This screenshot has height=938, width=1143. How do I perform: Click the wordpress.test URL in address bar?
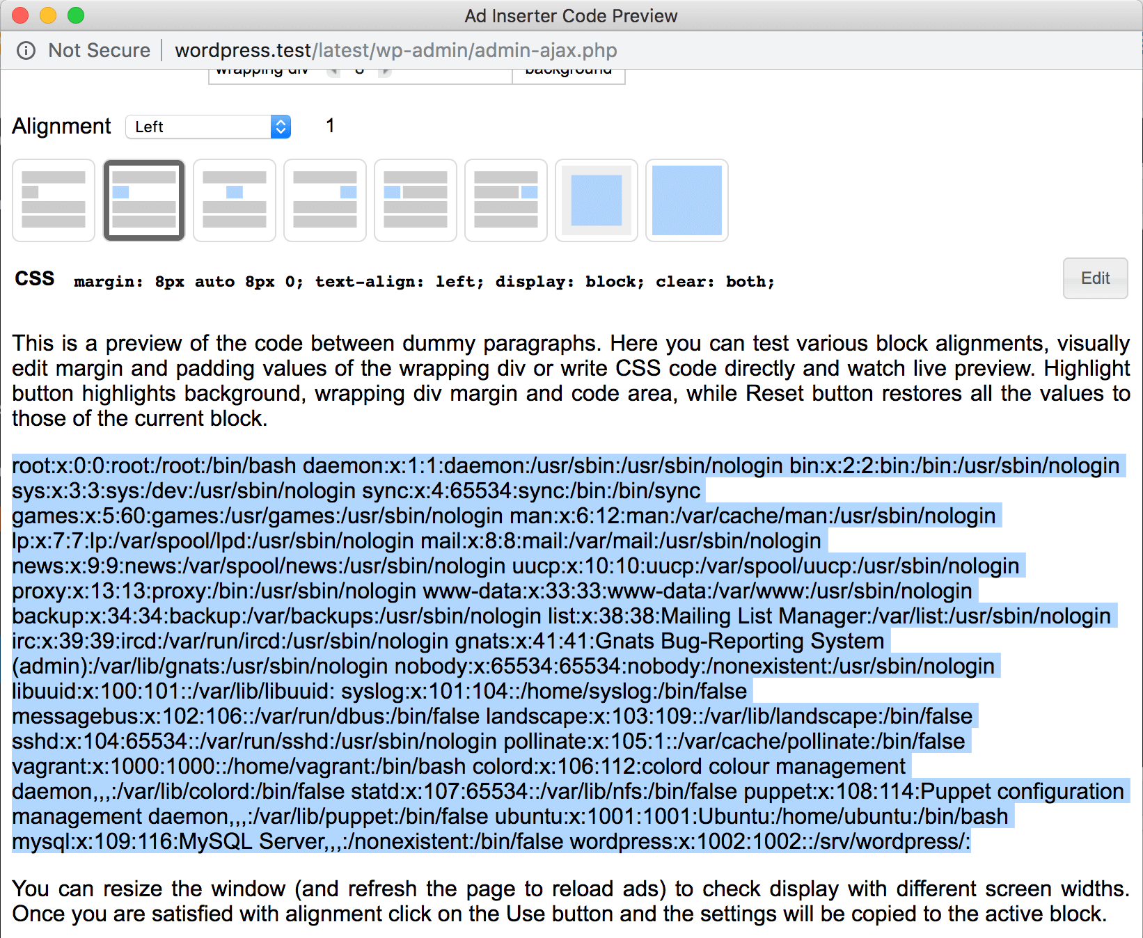pyautogui.click(x=395, y=51)
